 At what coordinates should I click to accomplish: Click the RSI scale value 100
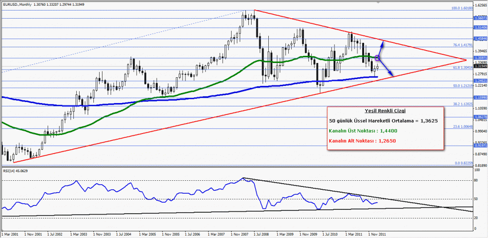[x=477, y=171]
